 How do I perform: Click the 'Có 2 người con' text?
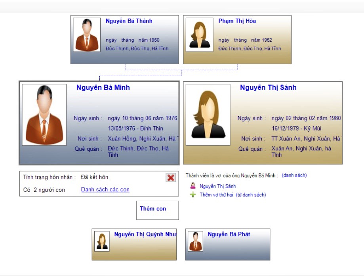pos(44,190)
